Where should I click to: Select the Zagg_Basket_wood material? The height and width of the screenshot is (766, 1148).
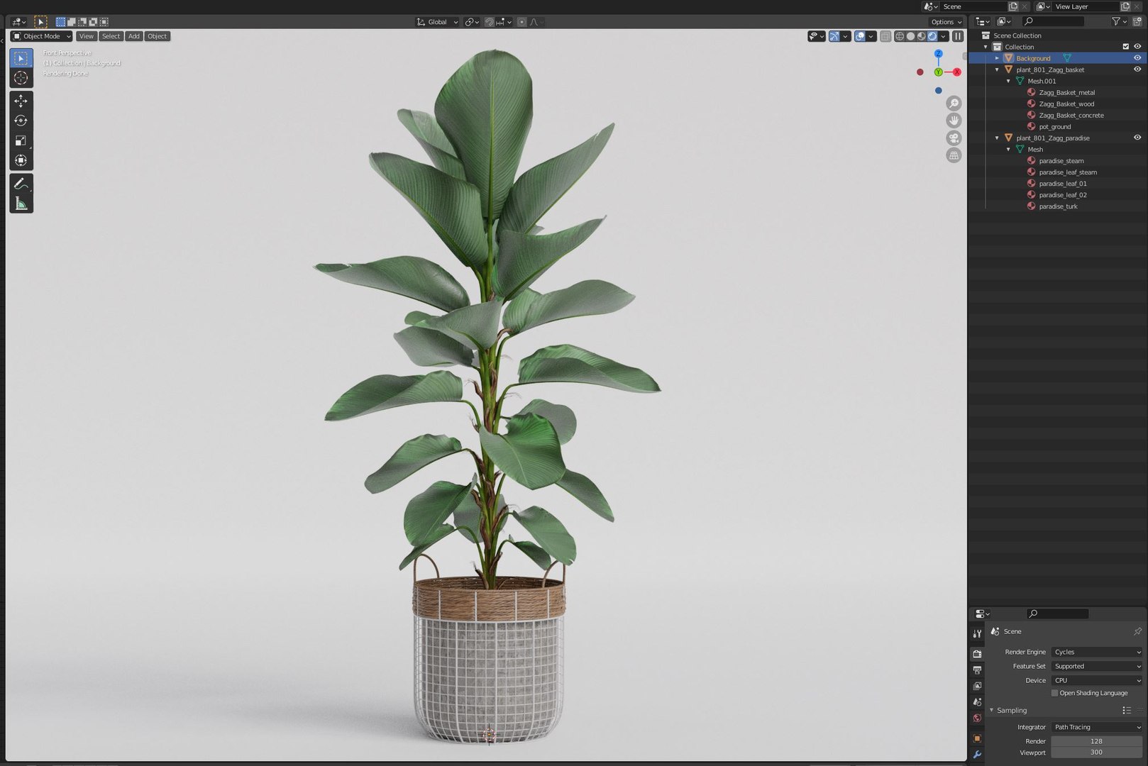(1066, 104)
